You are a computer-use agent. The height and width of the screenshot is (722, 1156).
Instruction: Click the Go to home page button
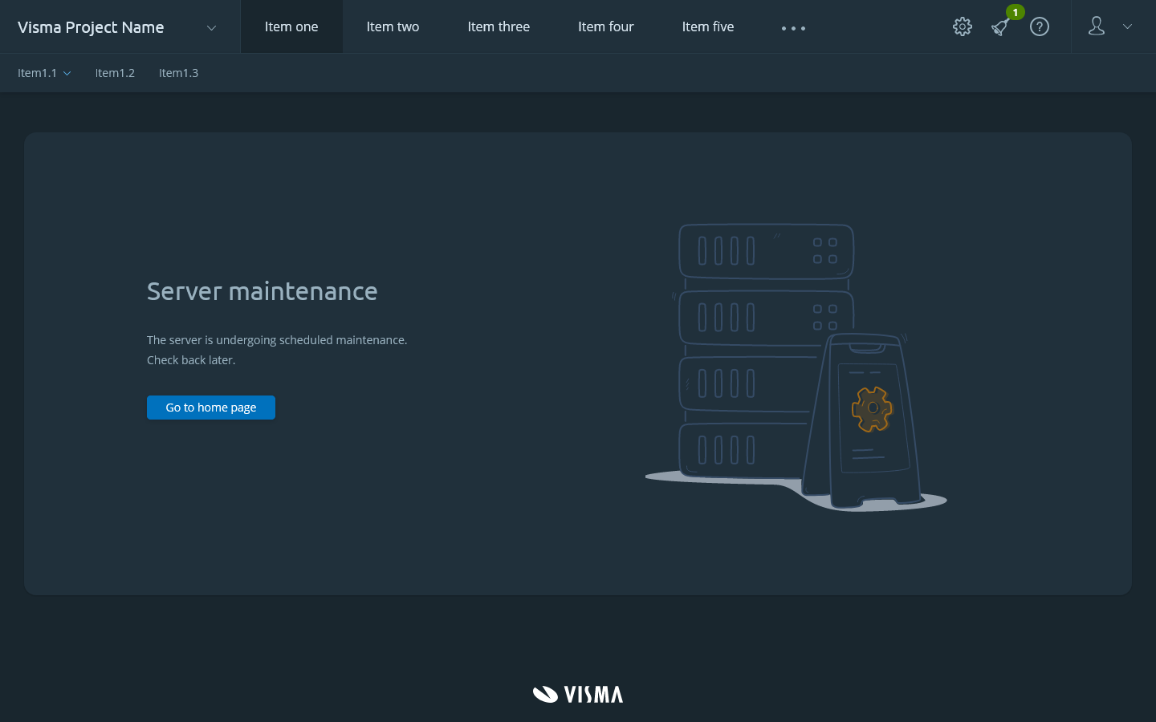pos(211,408)
